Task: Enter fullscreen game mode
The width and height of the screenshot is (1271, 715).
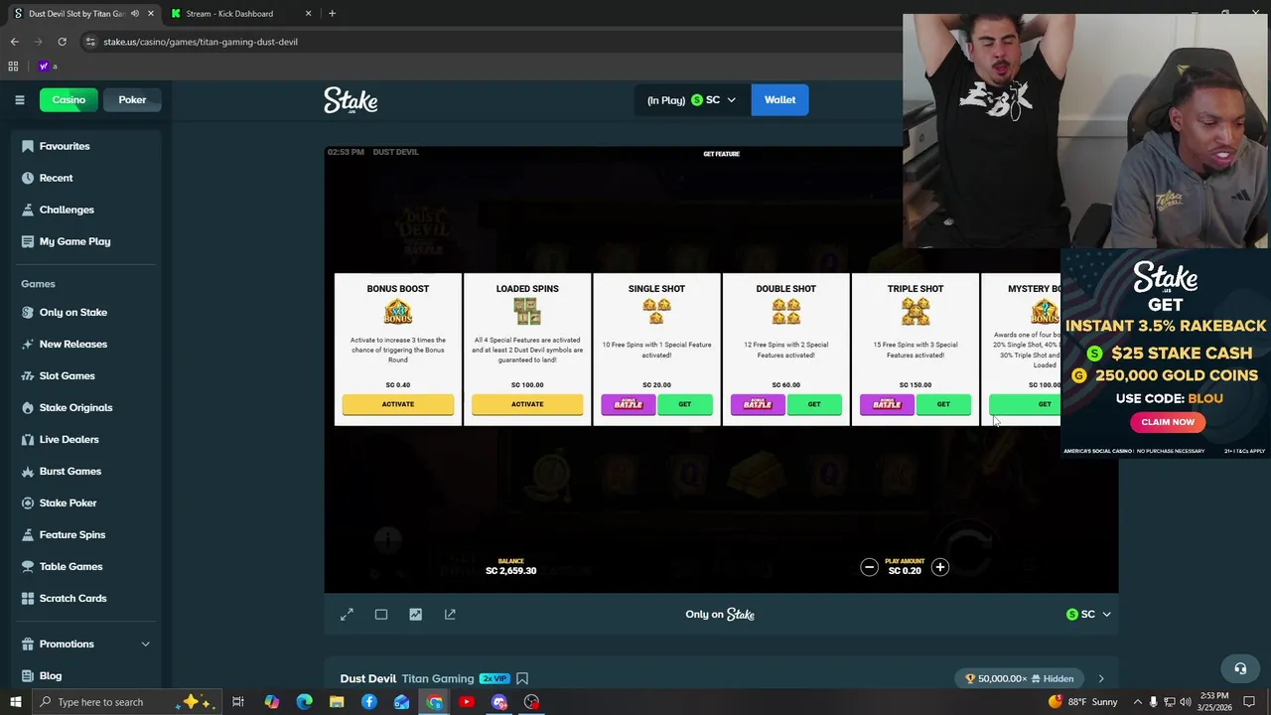Action: tap(347, 615)
